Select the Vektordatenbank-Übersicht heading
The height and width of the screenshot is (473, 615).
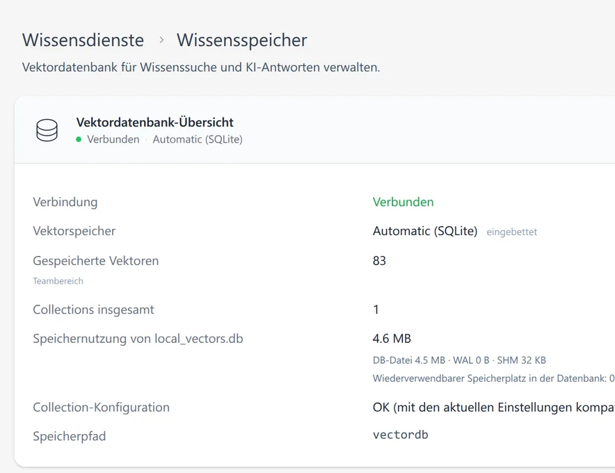click(155, 122)
